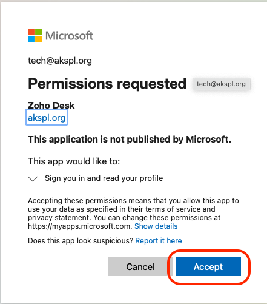This screenshot has width=267, height=304.
Task: Click the yellow square of Microsoft logo
Action: [x=39, y=39]
